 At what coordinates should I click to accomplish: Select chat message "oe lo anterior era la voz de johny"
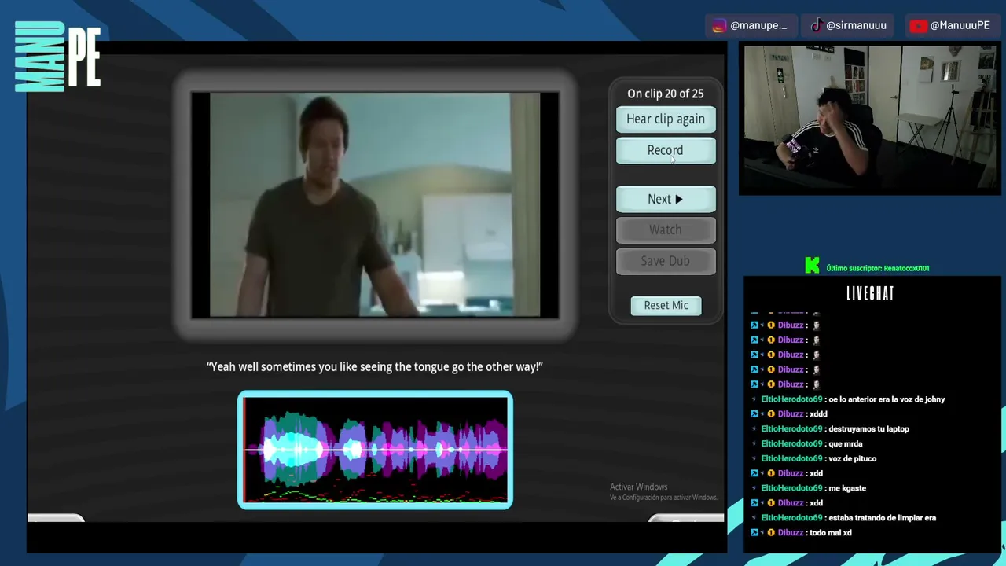(x=887, y=399)
